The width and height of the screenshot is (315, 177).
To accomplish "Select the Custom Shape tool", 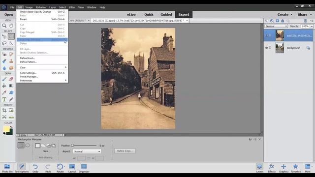I will [11, 92].
